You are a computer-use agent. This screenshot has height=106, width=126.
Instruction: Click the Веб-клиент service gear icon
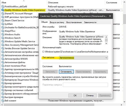pyautogui.click(x=3, y=101)
